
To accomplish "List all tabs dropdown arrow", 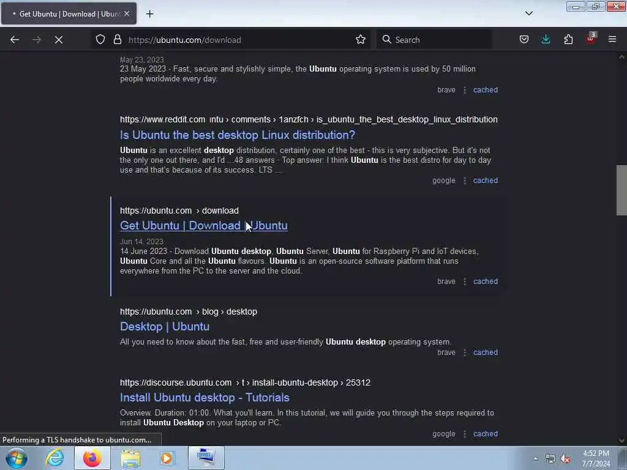I will (x=528, y=13).
